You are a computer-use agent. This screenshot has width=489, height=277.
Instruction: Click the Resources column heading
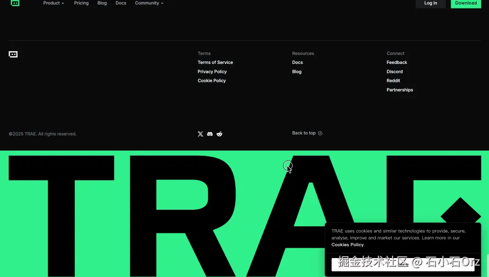(303, 54)
